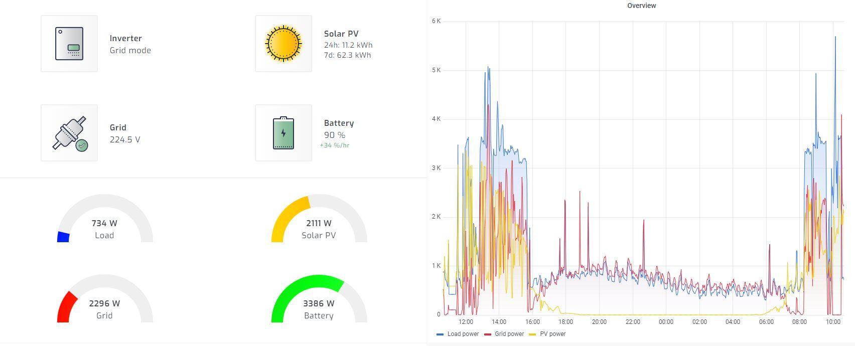Image resolution: width=855 pixels, height=346 pixels.
Task: Open the Overview panel title menu
Action: pos(641,6)
